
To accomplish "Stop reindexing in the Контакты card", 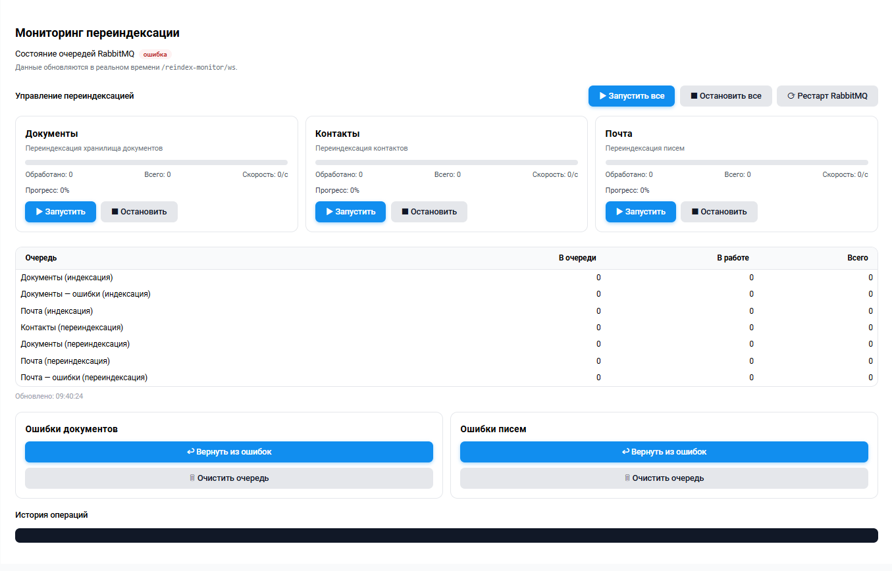I will [x=429, y=212].
